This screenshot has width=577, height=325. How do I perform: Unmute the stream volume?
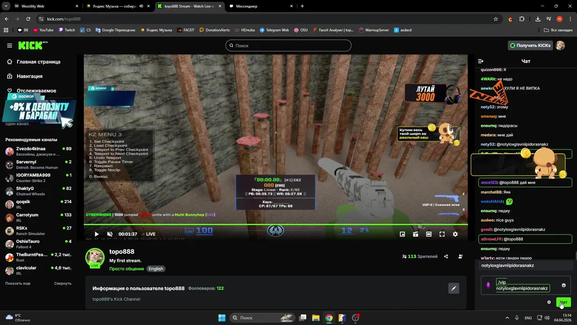click(x=110, y=234)
